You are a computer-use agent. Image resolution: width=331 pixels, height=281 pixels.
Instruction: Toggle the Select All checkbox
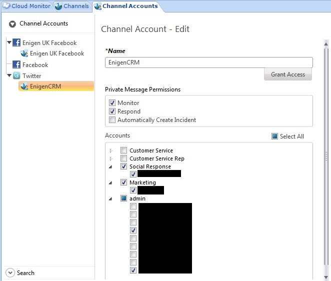[274, 136]
